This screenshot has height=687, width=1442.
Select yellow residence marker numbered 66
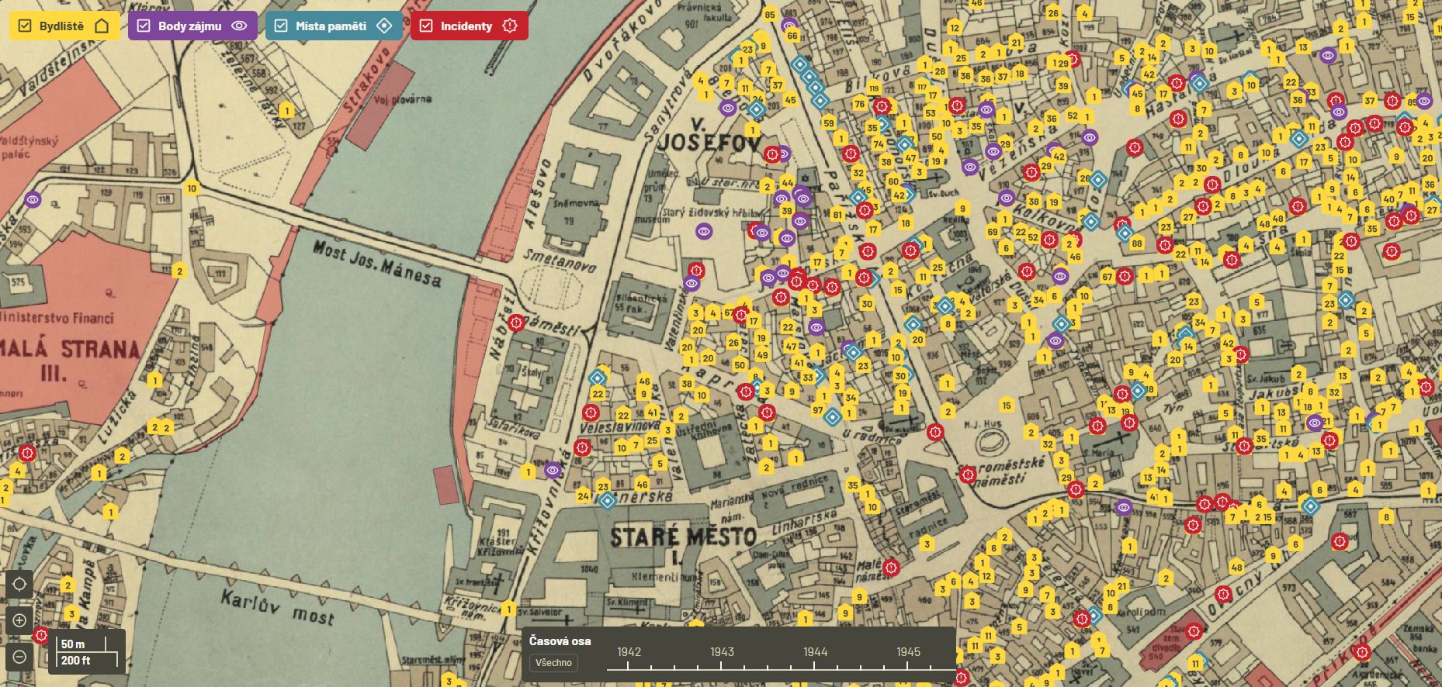pos(792,35)
